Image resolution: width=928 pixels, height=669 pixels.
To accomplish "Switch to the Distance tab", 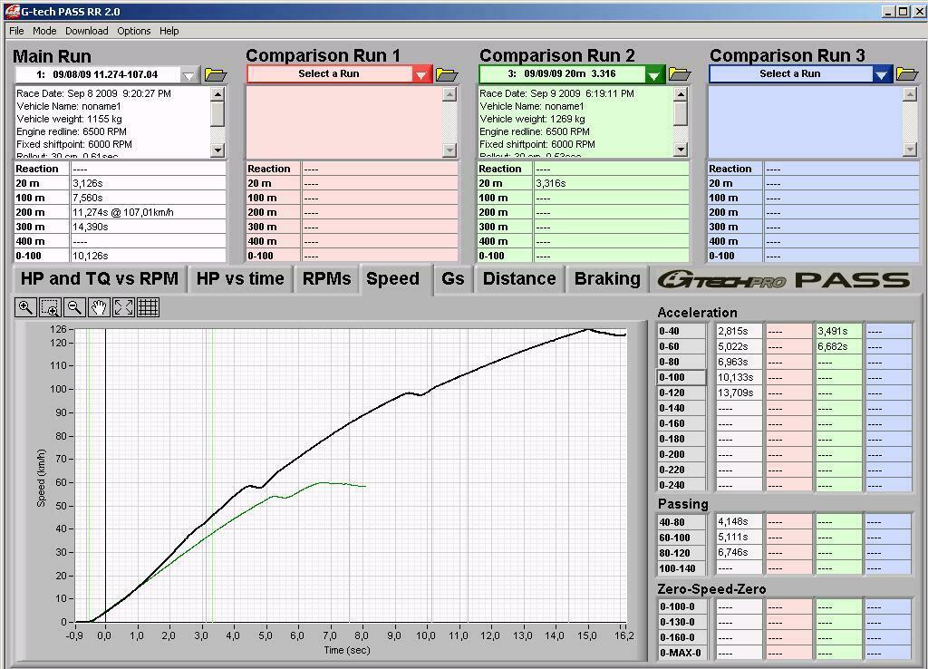I will 519,279.
